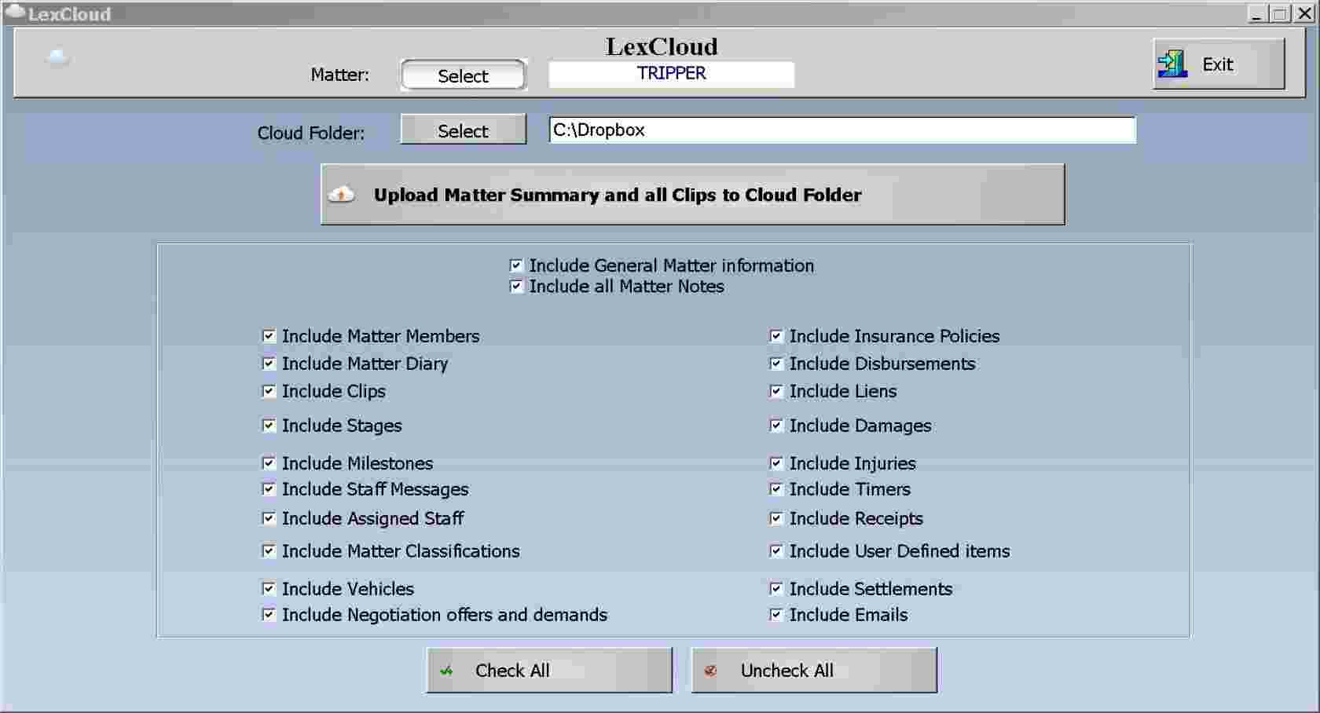The image size is (1320, 713).
Task: Click Uncheck All button
Action: coord(814,671)
